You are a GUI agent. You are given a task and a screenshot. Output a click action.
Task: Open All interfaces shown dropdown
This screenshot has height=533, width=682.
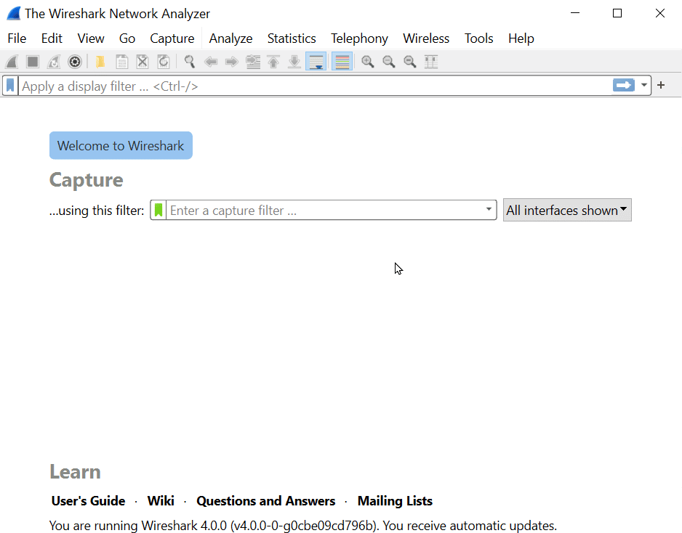click(x=567, y=211)
